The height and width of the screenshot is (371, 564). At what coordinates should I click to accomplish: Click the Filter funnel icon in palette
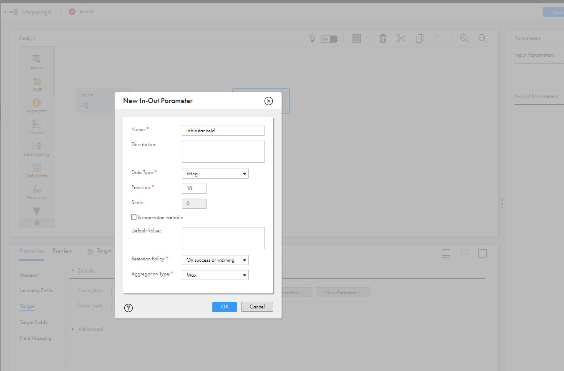click(36, 211)
